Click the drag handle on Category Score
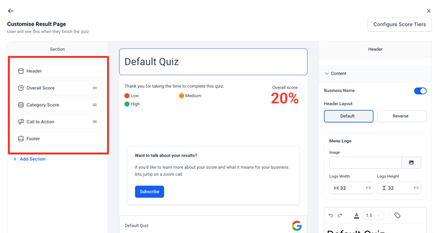This screenshot has height=233, width=438. (95, 105)
